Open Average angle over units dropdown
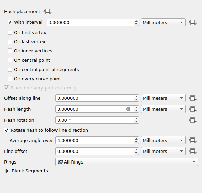The height and width of the screenshot is (193, 202). (163, 140)
